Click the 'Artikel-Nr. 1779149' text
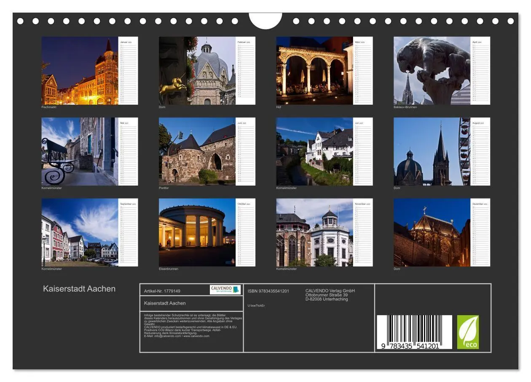531x382 pixels. click(162, 291)
